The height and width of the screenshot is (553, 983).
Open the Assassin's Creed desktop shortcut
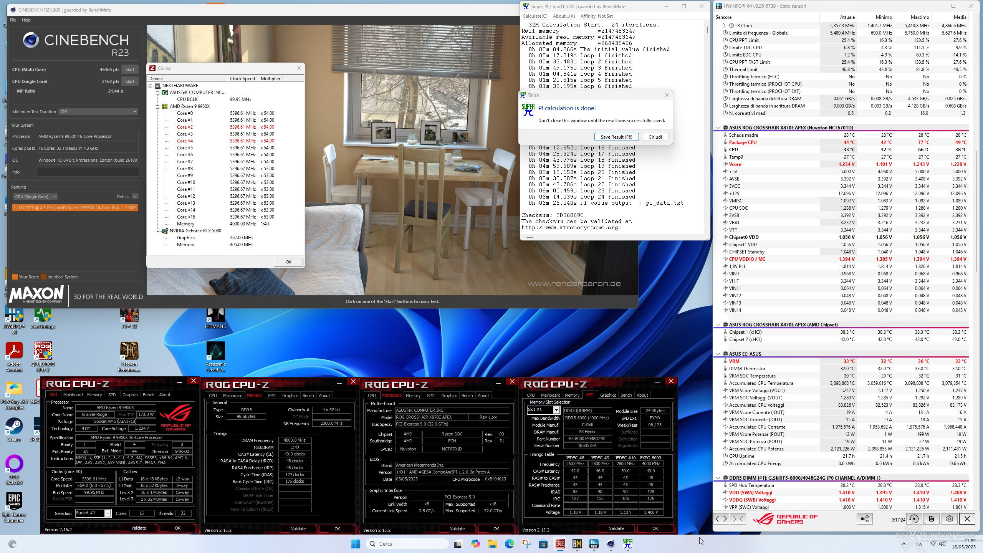[215, 357]
